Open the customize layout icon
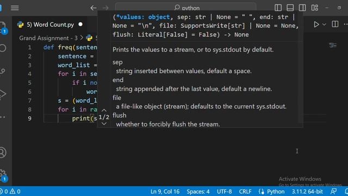 (x=315, y=8)
